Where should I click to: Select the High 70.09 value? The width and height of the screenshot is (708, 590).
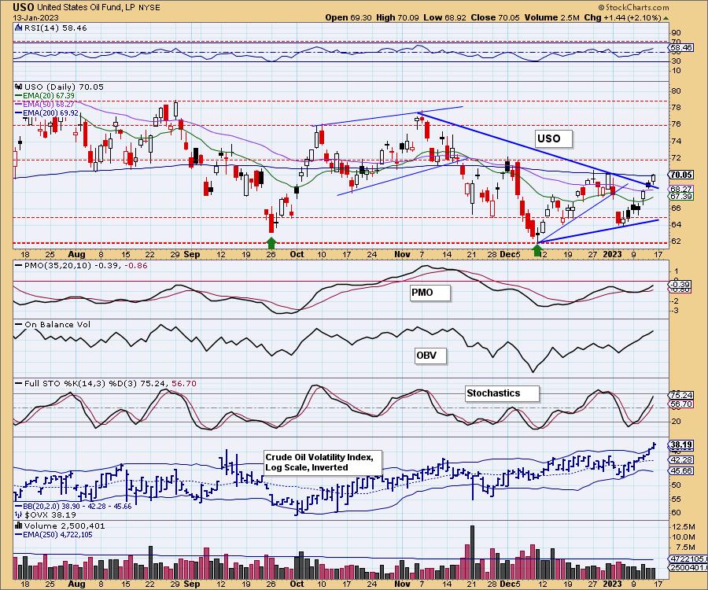(397, 17)
